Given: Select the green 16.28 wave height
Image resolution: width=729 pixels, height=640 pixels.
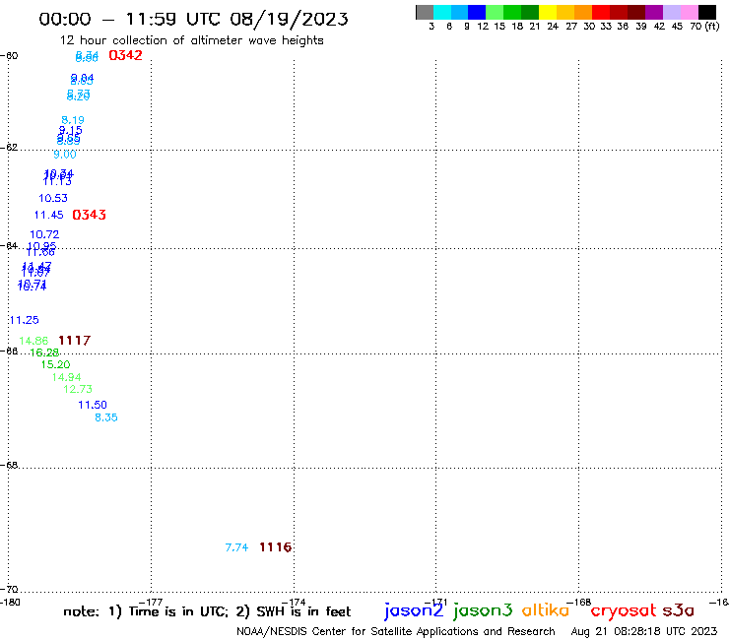Looking at the screenshot, I should tap(44, 352).
